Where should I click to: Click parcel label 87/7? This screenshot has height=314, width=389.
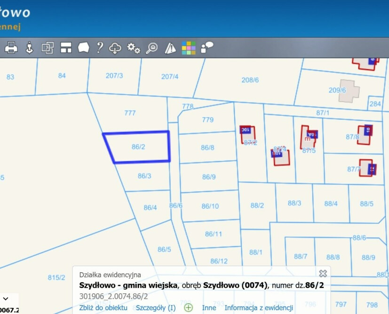point(354,169)
